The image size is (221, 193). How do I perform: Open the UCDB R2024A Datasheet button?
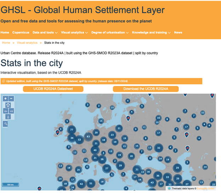(53, 89)
